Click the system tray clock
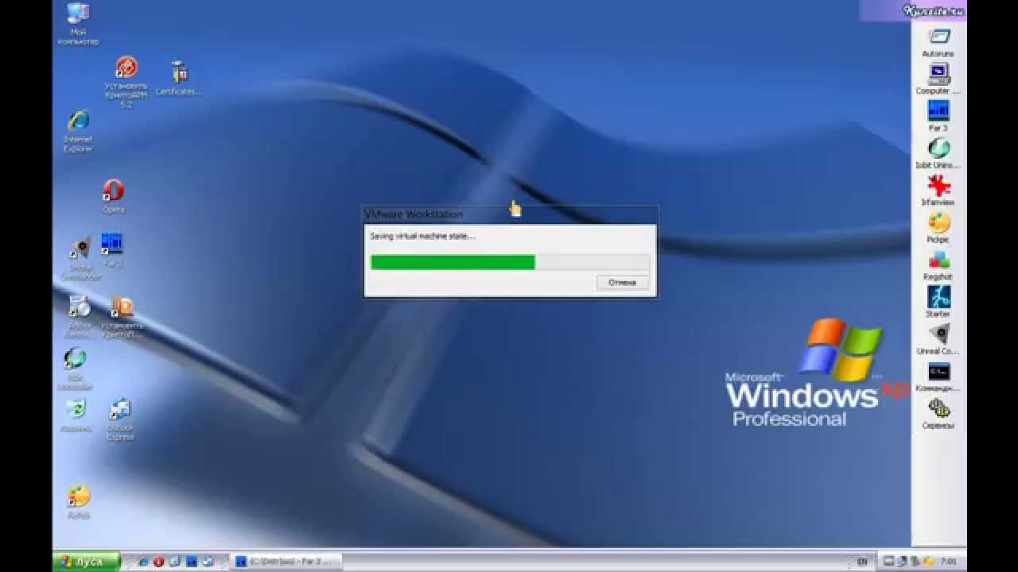Image resolution: width=1018 pixels, height=572 pixels. pos(948,561)
